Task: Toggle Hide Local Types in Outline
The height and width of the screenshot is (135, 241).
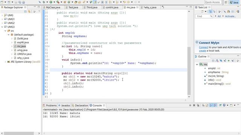Action: click(x=233, y=61)
